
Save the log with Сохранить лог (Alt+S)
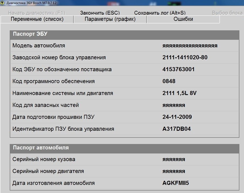click(160, 13)
